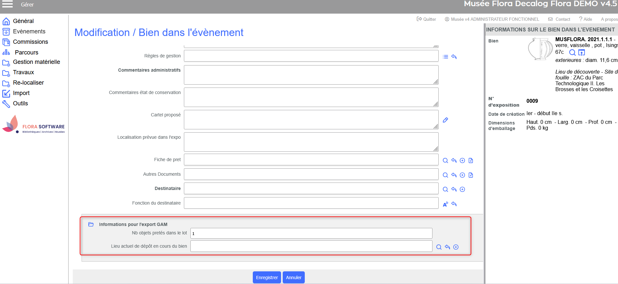Click the undo arrow beside Destinataire

[x=454, y=189]
